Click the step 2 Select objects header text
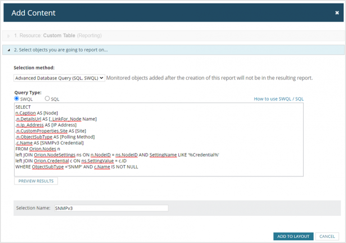346x243 pixels. [61, 50]
